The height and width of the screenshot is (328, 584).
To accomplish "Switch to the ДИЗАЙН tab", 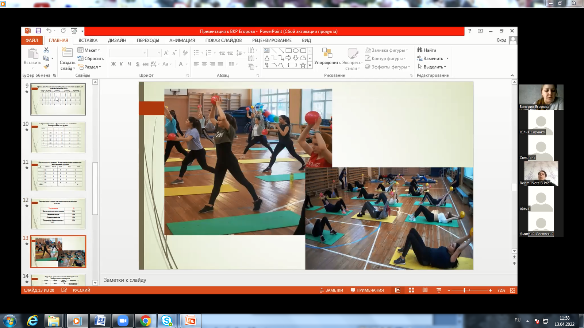I will coord(117,40).
